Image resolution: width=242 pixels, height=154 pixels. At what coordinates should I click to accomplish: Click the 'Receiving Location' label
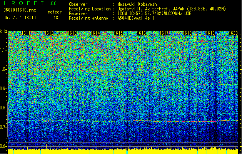[x=90, y=9]
